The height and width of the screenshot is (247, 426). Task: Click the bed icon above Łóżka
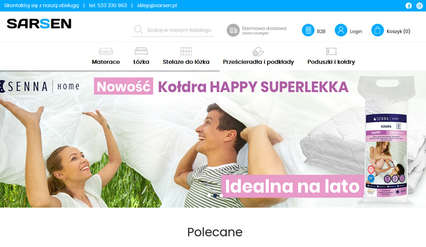pos(141,51)
